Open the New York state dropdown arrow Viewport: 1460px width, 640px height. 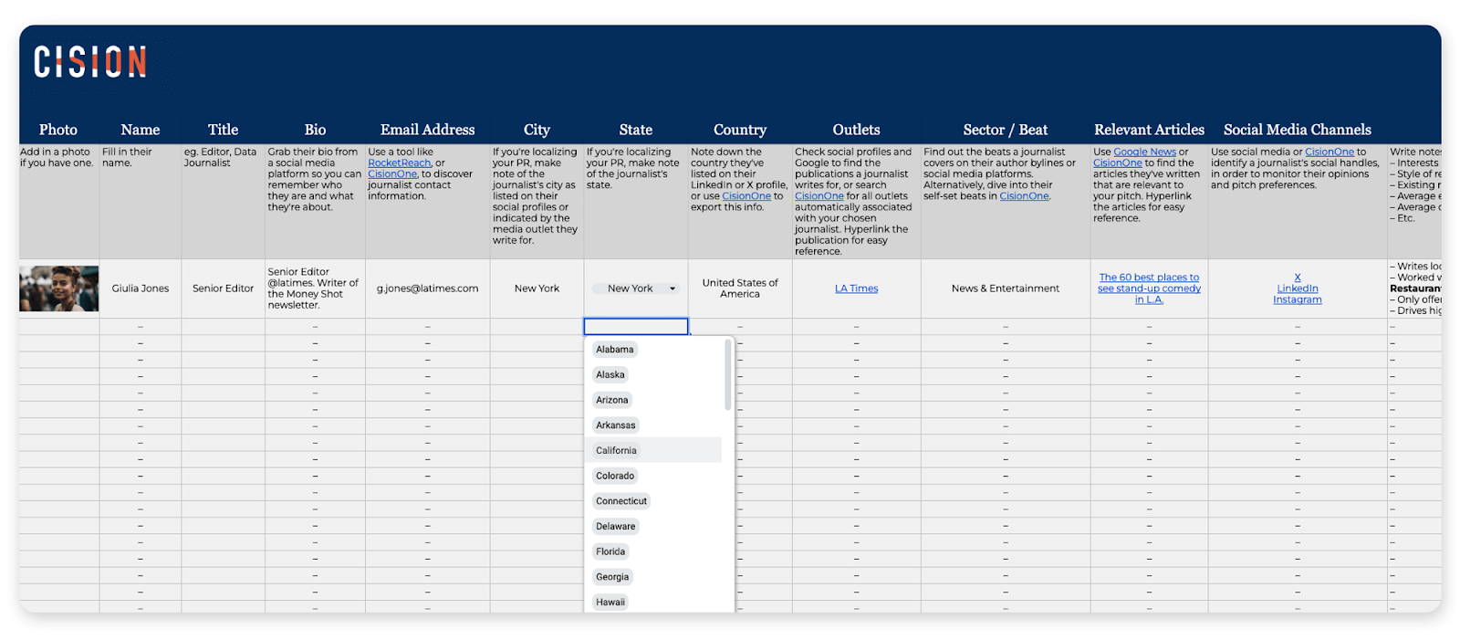(x=673, y=289)
